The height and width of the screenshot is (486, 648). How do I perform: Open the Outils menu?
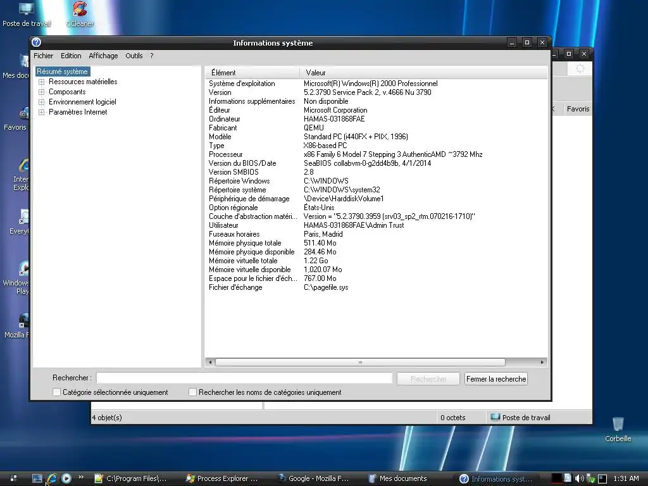click(x=134, y=56)
